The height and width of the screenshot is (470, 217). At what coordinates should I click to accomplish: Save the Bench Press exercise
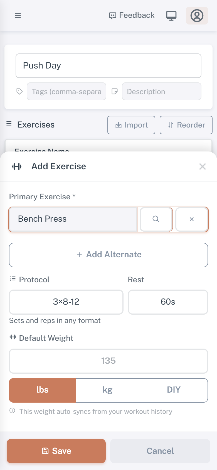56,451
